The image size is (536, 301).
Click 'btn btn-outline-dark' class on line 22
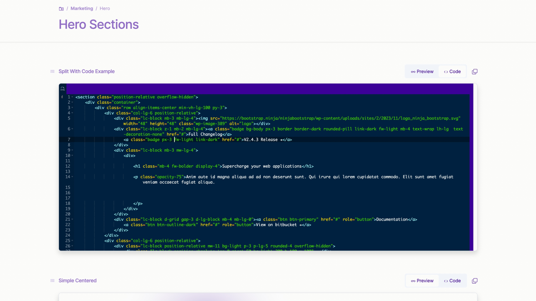(x=172, y=225)
